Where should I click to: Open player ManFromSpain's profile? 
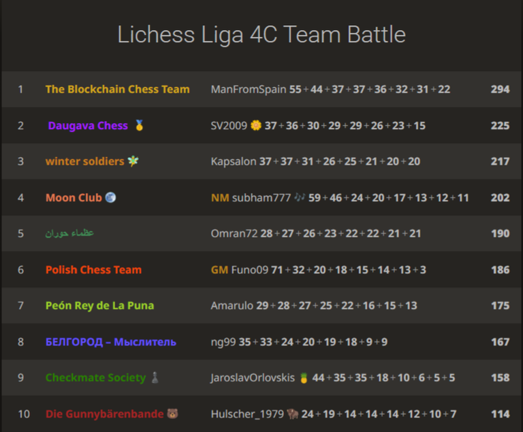click(x=249, y=89)
